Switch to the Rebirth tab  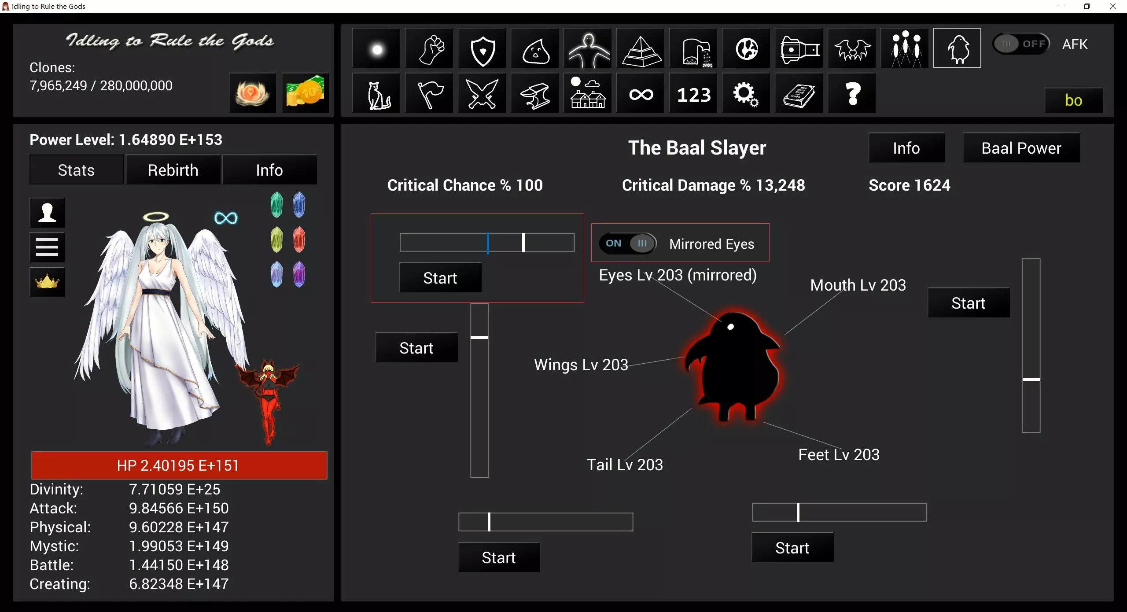pyautogui.click(x=173, y=170)
